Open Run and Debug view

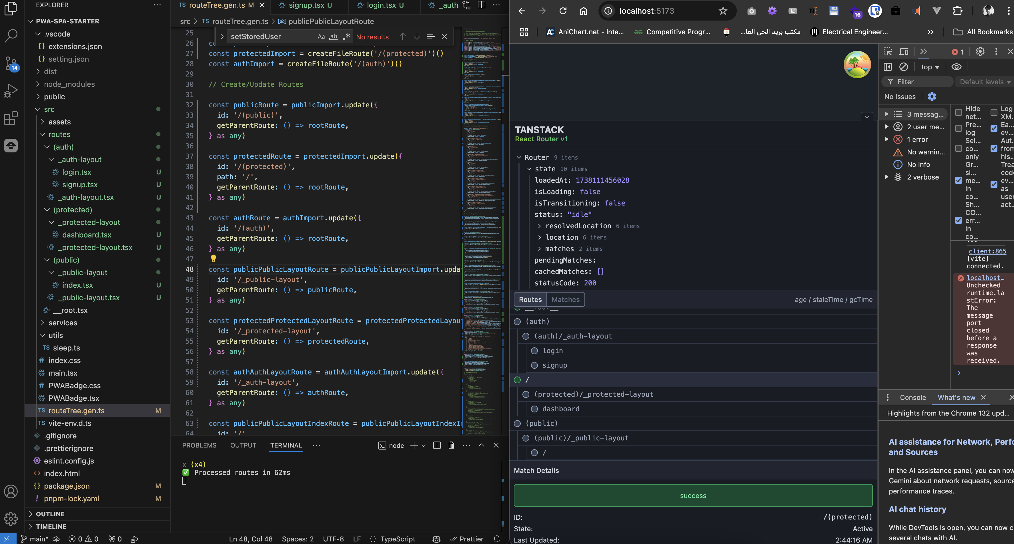pos(11,91)
